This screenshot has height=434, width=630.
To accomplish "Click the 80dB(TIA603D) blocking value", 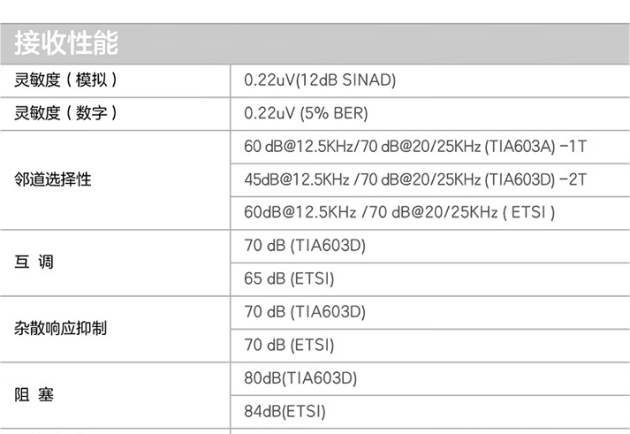I will pos(300,378).
